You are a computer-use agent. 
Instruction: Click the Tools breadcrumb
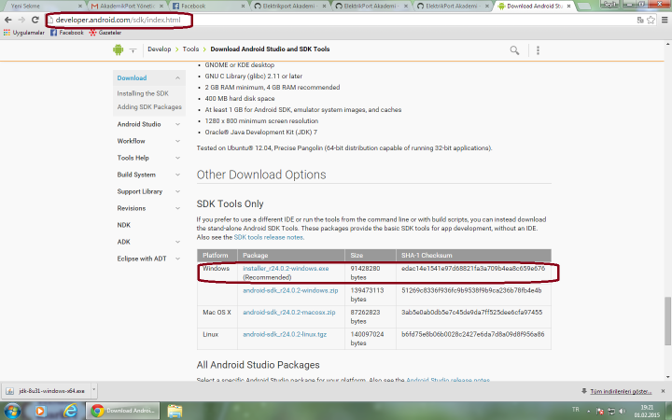[190, 49]
